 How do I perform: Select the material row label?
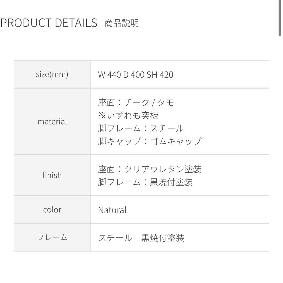pos(52,122)
